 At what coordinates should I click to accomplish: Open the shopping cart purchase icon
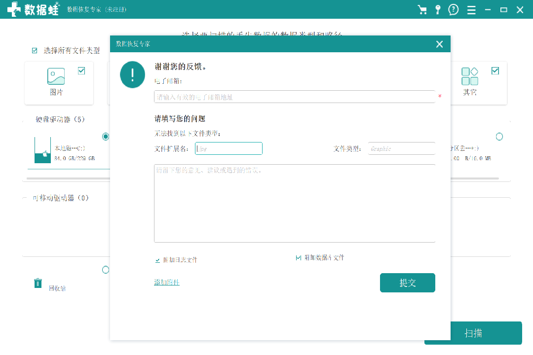422,10
